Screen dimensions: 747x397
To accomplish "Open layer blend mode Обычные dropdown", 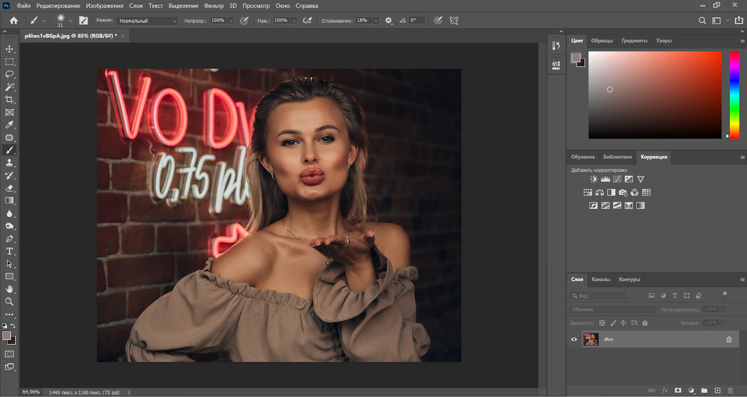I will click(x=613, y=309).
